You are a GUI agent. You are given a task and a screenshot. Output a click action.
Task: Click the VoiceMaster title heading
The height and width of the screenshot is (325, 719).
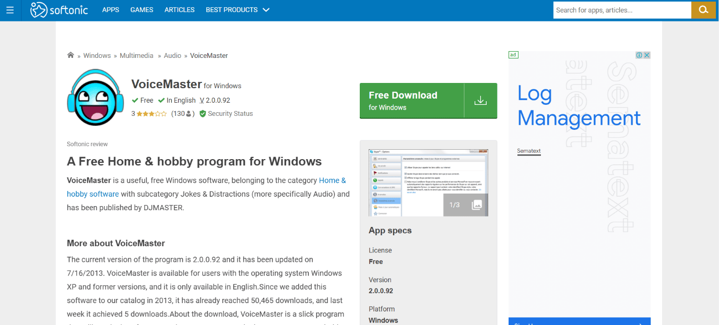click(167, 84)
